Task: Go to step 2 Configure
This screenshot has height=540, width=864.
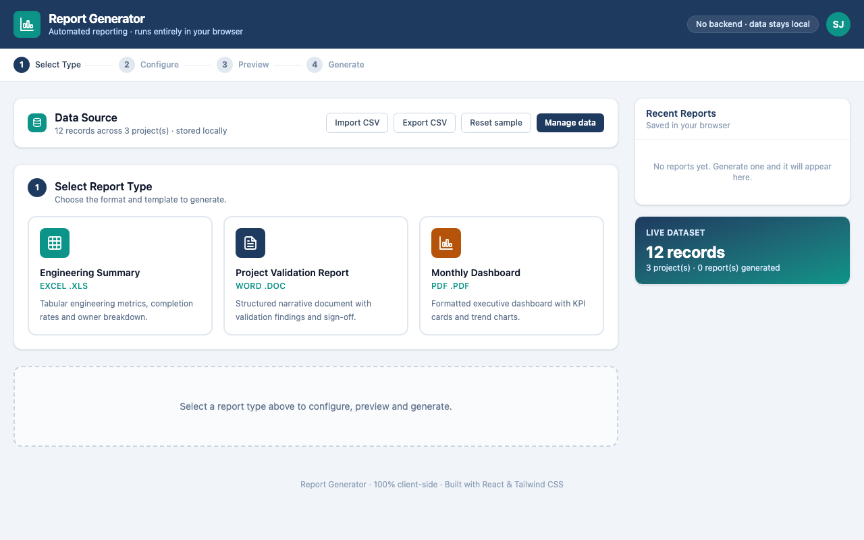Action: tap(148, 65)
